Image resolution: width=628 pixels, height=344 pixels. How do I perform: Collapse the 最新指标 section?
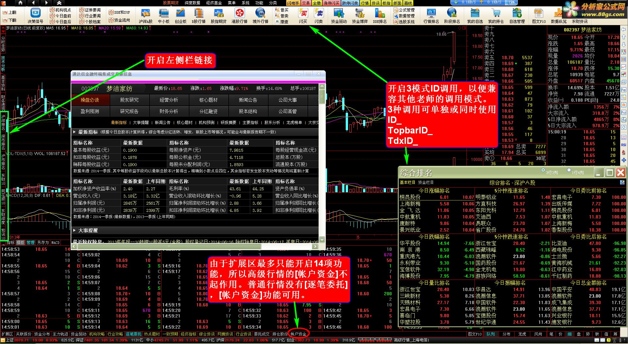coord(75,132)
